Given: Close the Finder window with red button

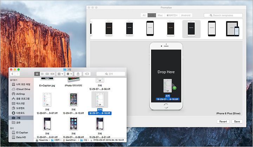Looking at the screenshot, I should [x=11, y=69].
